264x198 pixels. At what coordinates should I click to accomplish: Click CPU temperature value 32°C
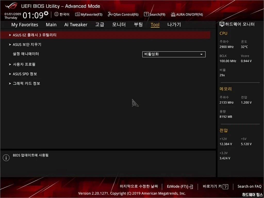click(244, 47)
